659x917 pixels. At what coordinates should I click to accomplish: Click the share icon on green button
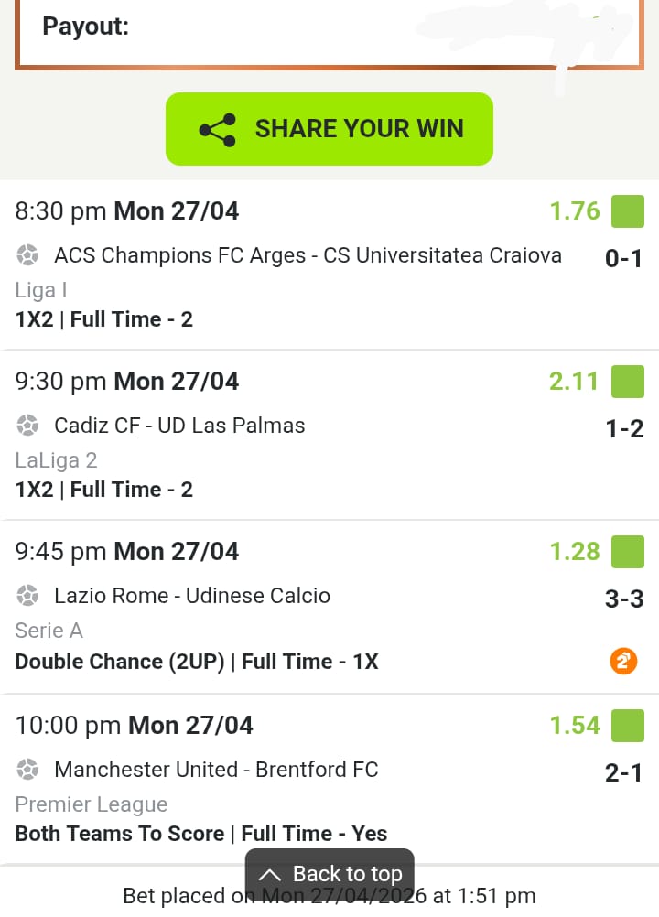(217, 130)
